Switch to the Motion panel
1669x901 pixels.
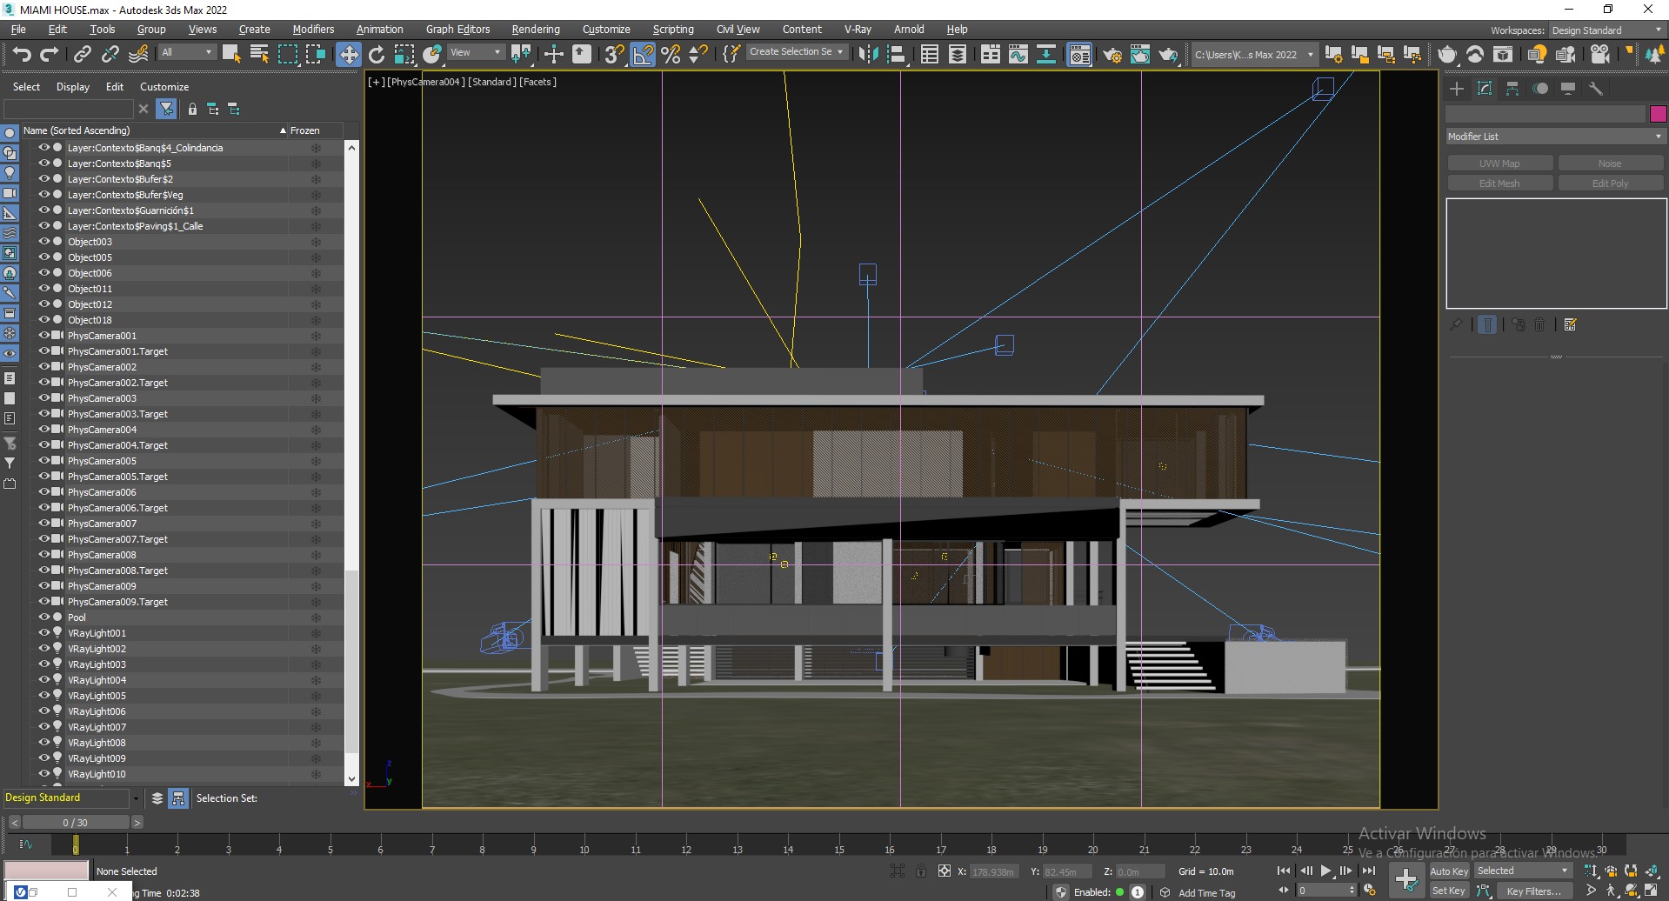click(1540, 89)
